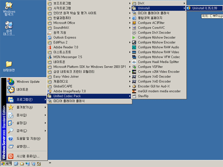Select meGUI modern media encoder
This screenshot has height=167, width=223.
(x=159, y=91)
